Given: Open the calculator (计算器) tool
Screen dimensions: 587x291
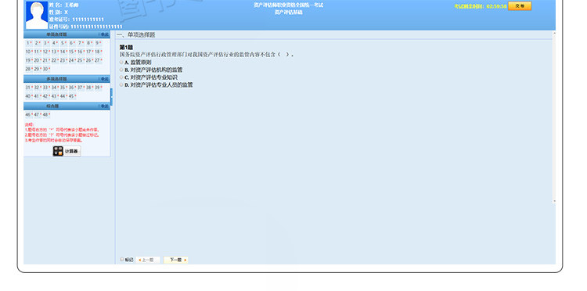Looking at the screenshot, I should 67,151.
